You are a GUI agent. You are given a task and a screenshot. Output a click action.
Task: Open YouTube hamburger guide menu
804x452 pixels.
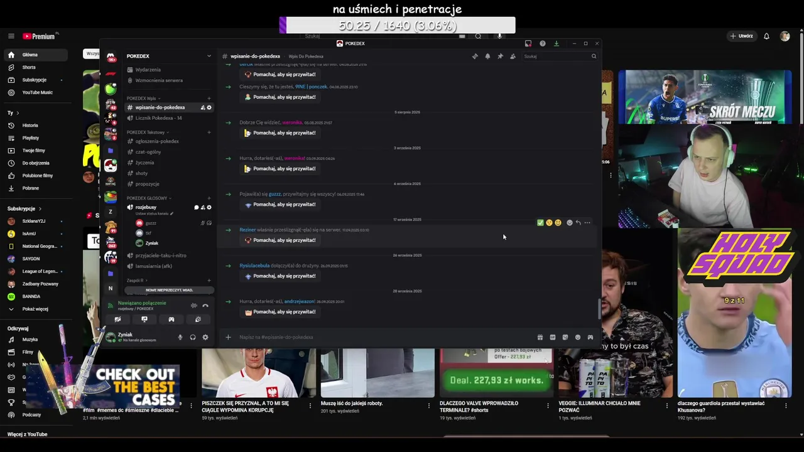[11, 36]
